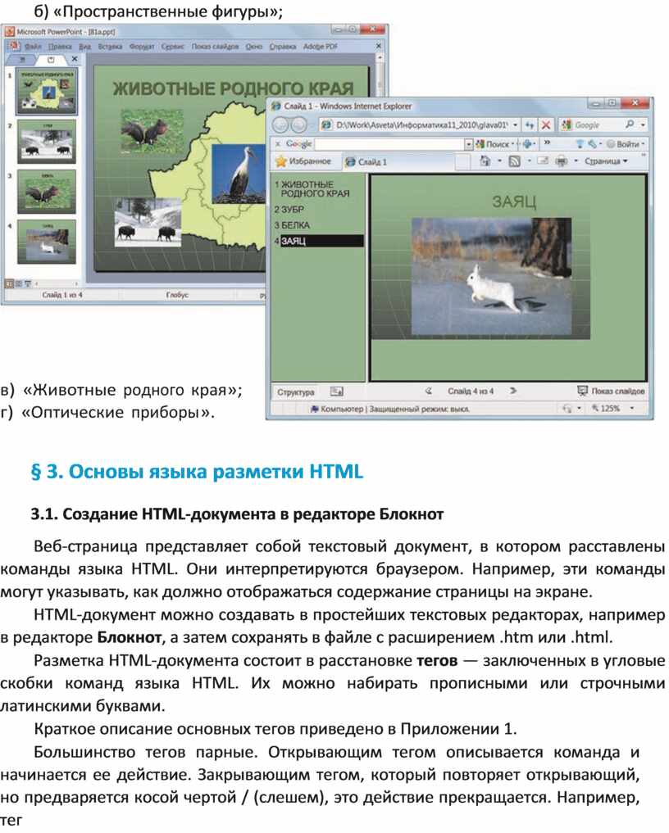Click the slide title ЖИВОТНЫЕ РОДНОГО КРАЯ

click(233, 88)
